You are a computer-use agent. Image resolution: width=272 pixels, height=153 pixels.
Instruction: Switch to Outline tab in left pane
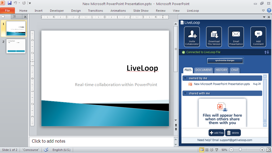(14, 16)
